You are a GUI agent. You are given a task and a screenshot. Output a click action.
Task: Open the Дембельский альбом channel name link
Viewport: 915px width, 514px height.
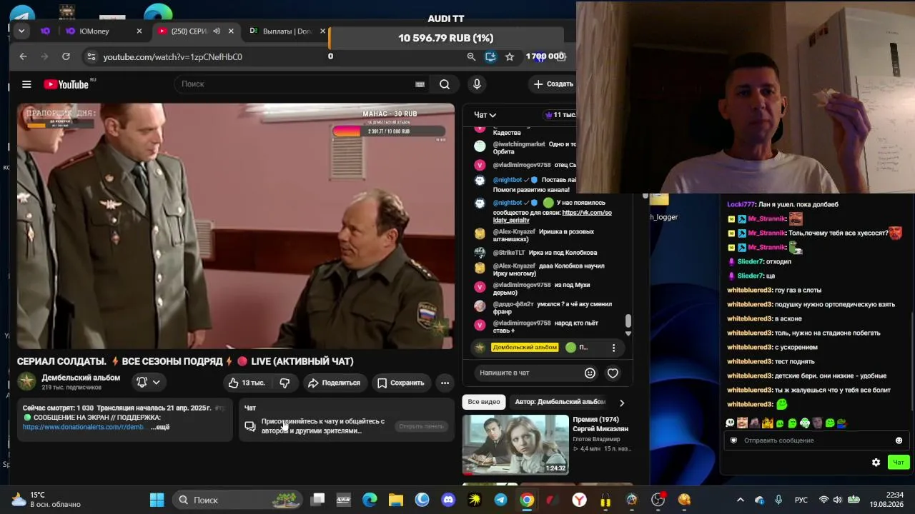pos(81,378)
